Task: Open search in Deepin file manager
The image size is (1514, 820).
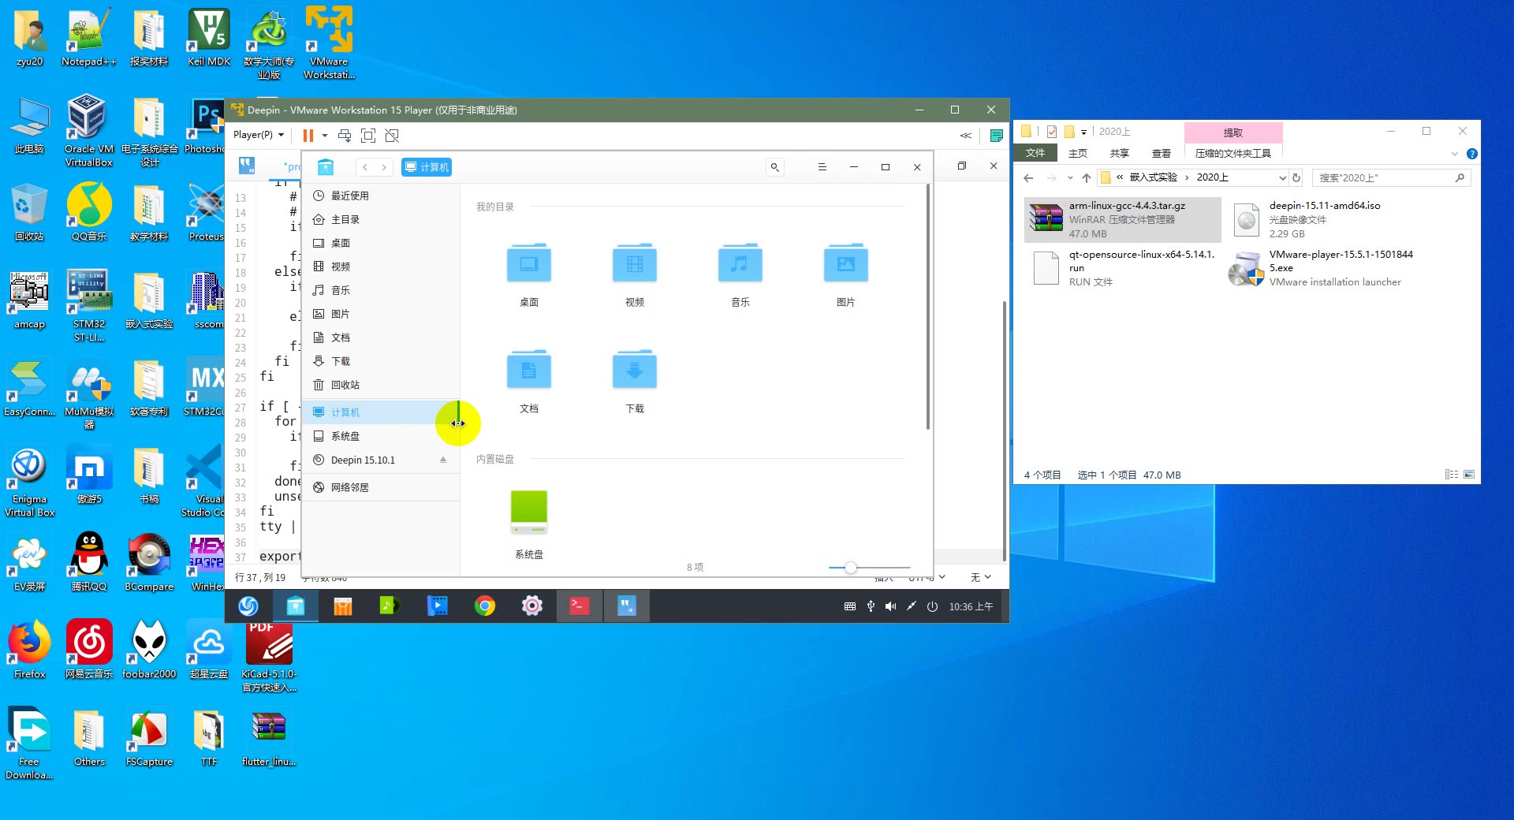Action: [x=775, y=167]
